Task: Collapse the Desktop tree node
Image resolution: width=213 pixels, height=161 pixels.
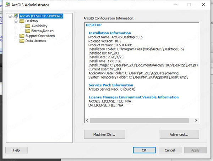Action: pos(16,21)
